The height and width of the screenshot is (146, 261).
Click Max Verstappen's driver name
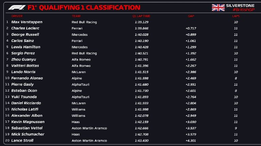click(x=27, y=22)
